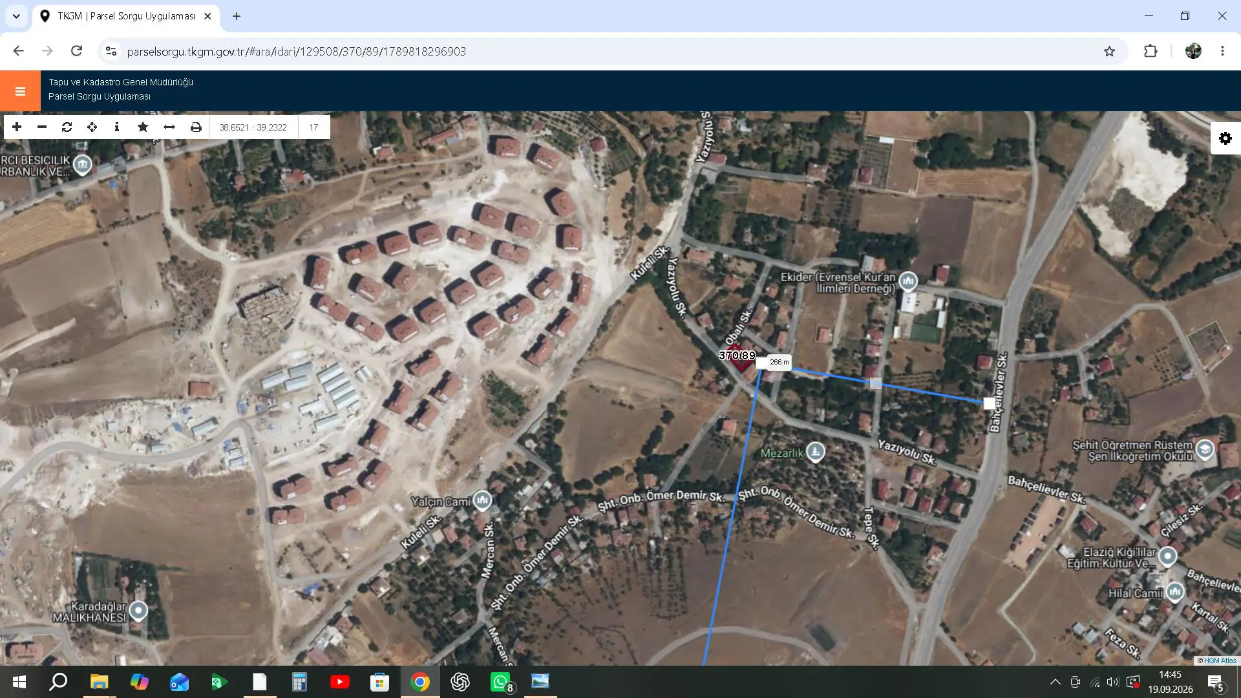
Task: Open the parcel info tool
Action: (x=117, y=127)
